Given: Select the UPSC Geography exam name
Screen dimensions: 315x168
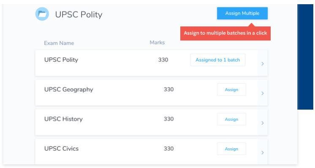Looking at the screenshot, I should [68, 89].
